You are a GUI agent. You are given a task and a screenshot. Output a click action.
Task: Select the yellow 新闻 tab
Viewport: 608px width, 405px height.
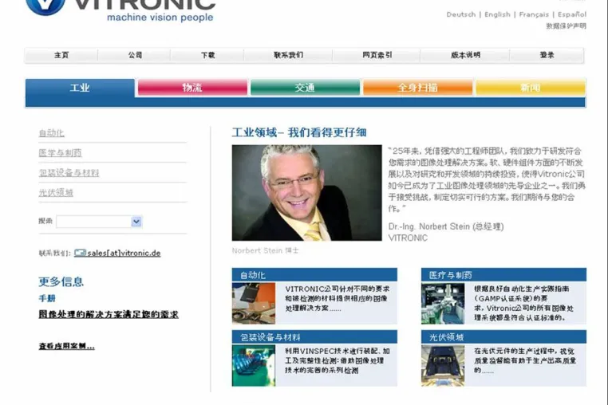(x=531, y=88)
